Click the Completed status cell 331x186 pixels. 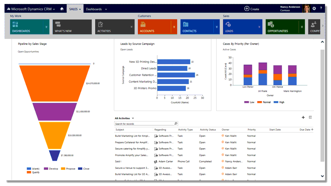point(205,161)
